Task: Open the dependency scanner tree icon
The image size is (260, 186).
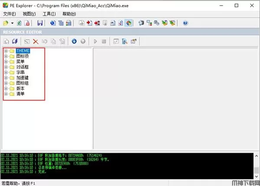Action: (149, 23)
